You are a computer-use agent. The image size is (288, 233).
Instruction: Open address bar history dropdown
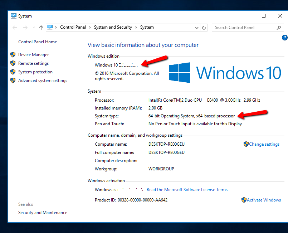pyautogui.click(x=197, y=28)
